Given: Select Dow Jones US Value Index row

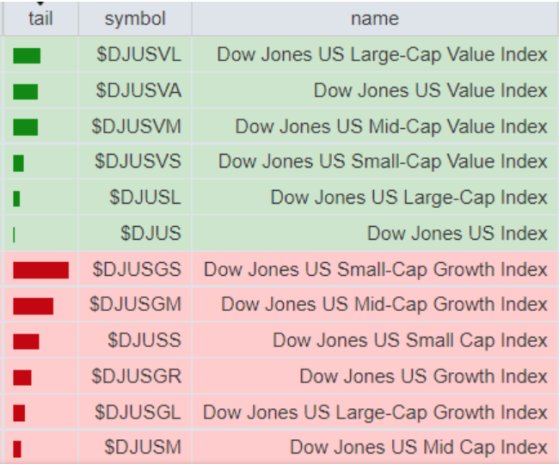Looking at the screenshot, I should (x=430, y=91).
